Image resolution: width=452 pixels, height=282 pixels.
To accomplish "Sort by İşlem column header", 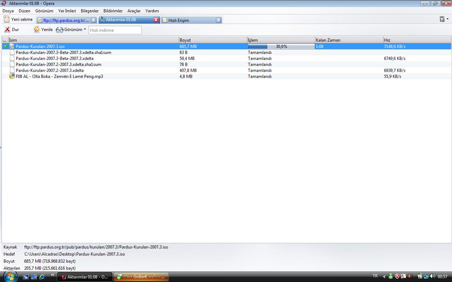I will click(281, 40).
